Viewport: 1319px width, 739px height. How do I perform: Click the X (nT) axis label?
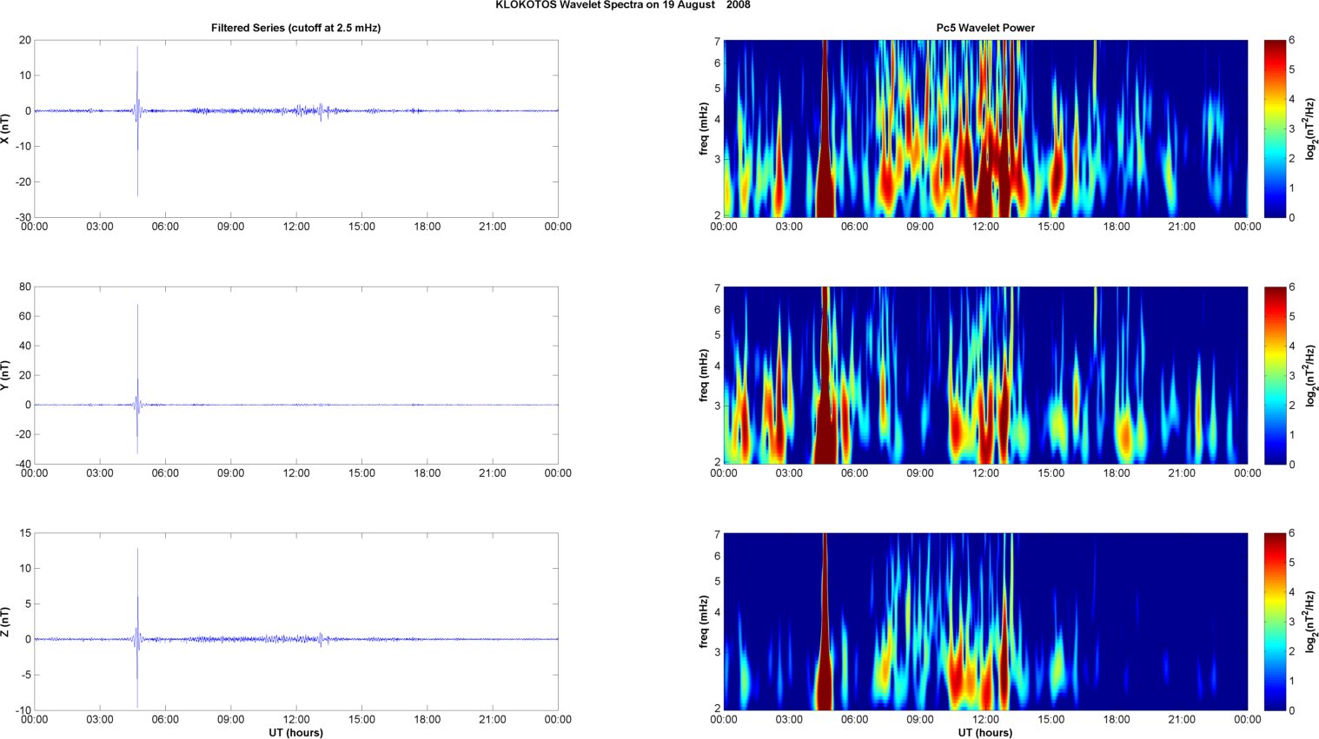click(5, 129)
